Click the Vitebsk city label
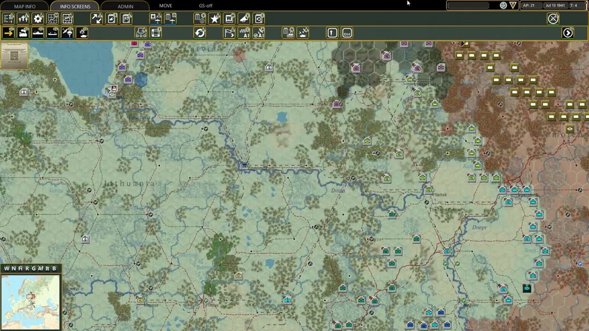 (x=440, y=195)
